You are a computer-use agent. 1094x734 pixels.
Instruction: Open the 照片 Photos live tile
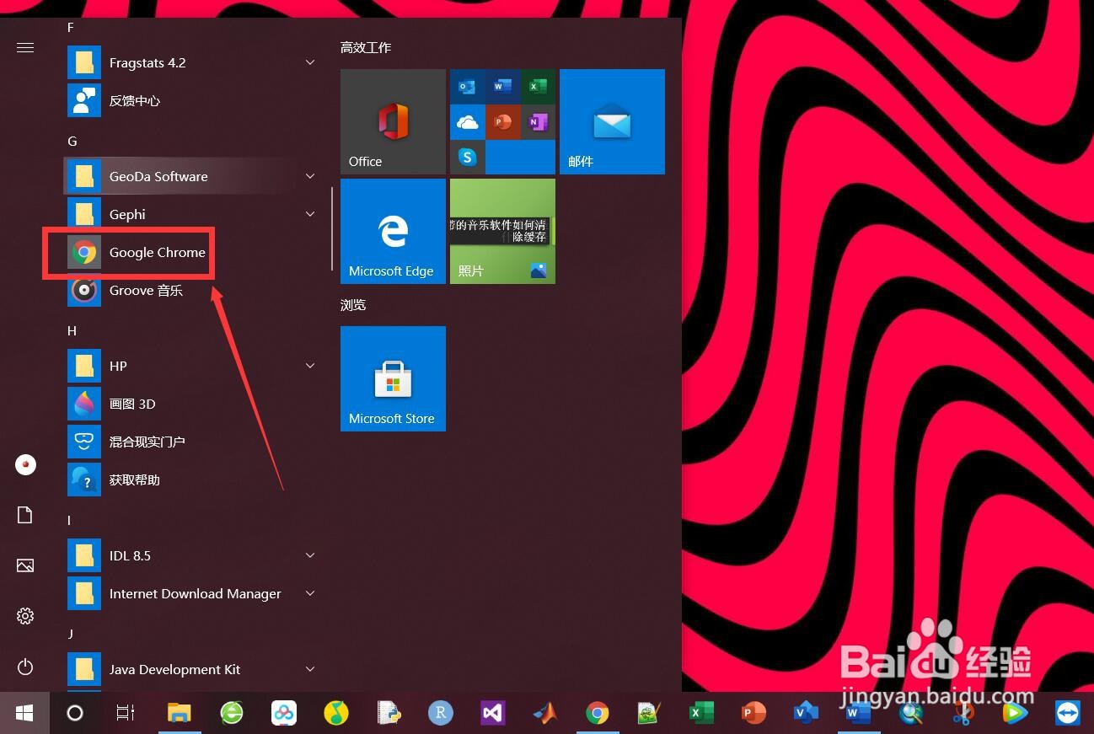point(502,231)
